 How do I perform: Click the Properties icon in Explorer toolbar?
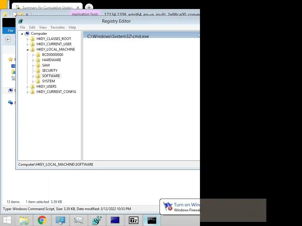(x=15, y=14)
